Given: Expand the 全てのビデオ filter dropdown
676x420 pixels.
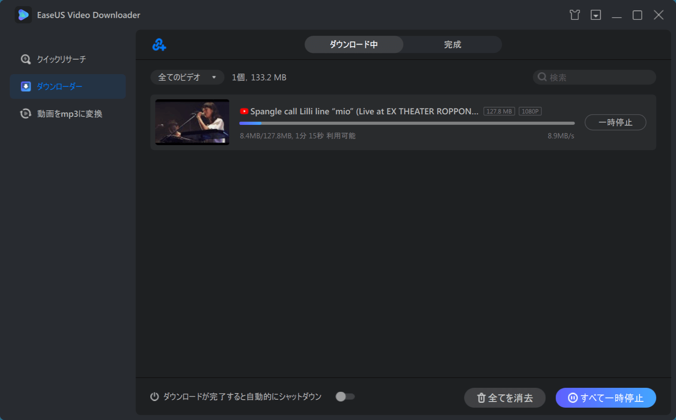Looking at the screenshot, I should 187,77.
